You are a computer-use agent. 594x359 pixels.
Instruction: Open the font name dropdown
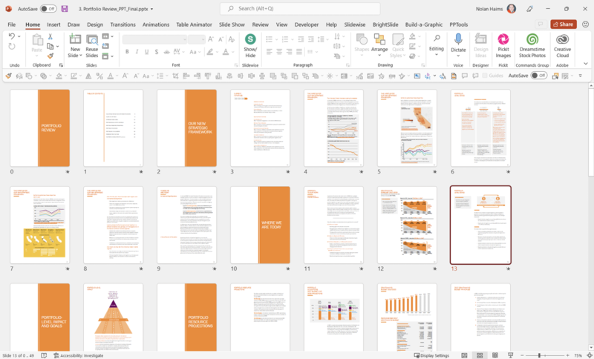click(184, 39)
